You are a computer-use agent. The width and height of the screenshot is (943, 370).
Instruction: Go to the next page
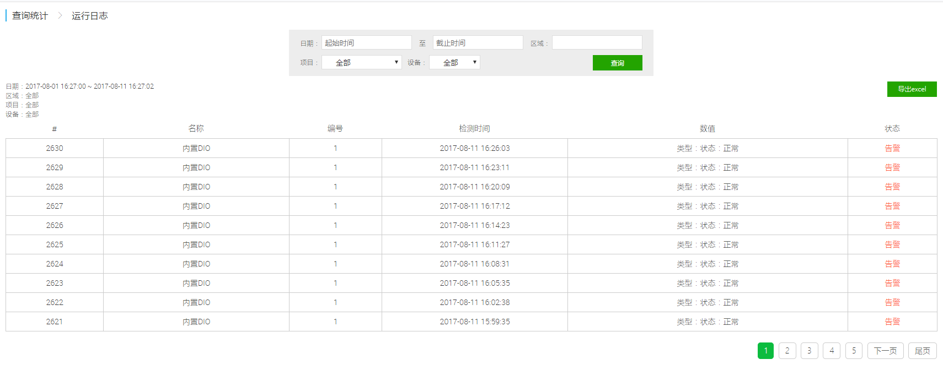click(x=885, y=351)
